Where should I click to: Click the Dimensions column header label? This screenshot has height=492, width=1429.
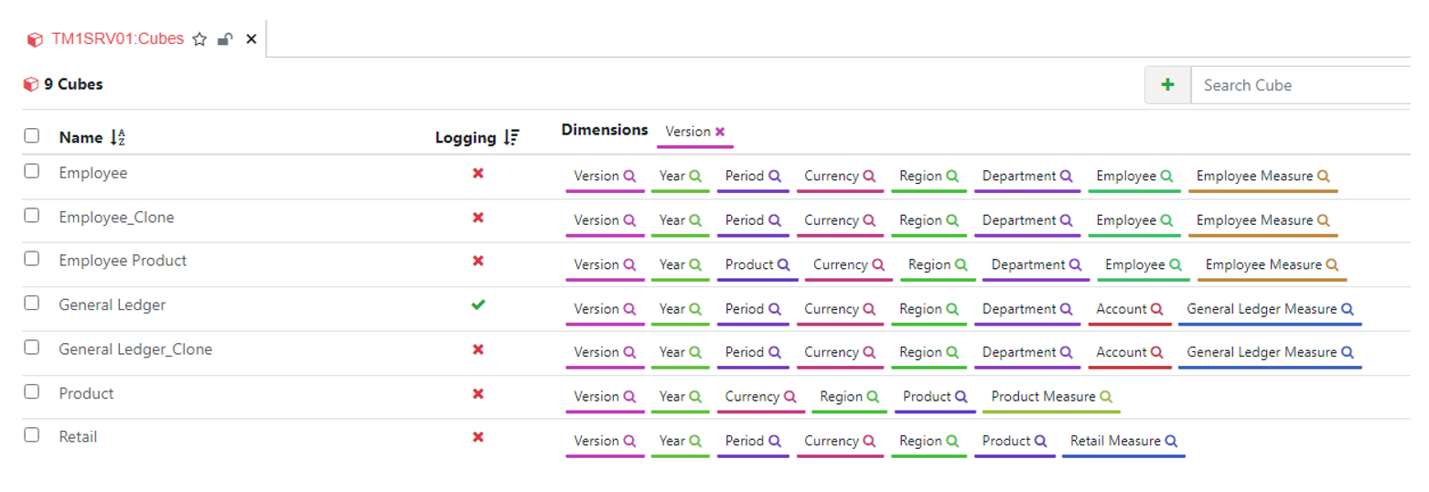pos(605,130)
